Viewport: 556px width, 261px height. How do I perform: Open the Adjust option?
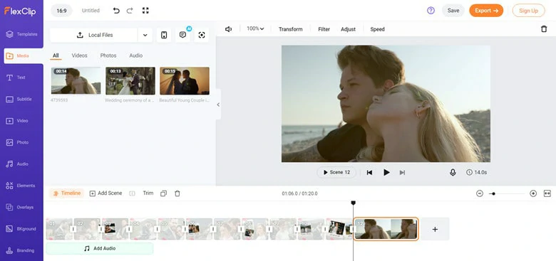click(x=348, y=29)
